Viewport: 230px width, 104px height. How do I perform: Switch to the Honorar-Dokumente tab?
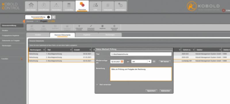(62, 35)
